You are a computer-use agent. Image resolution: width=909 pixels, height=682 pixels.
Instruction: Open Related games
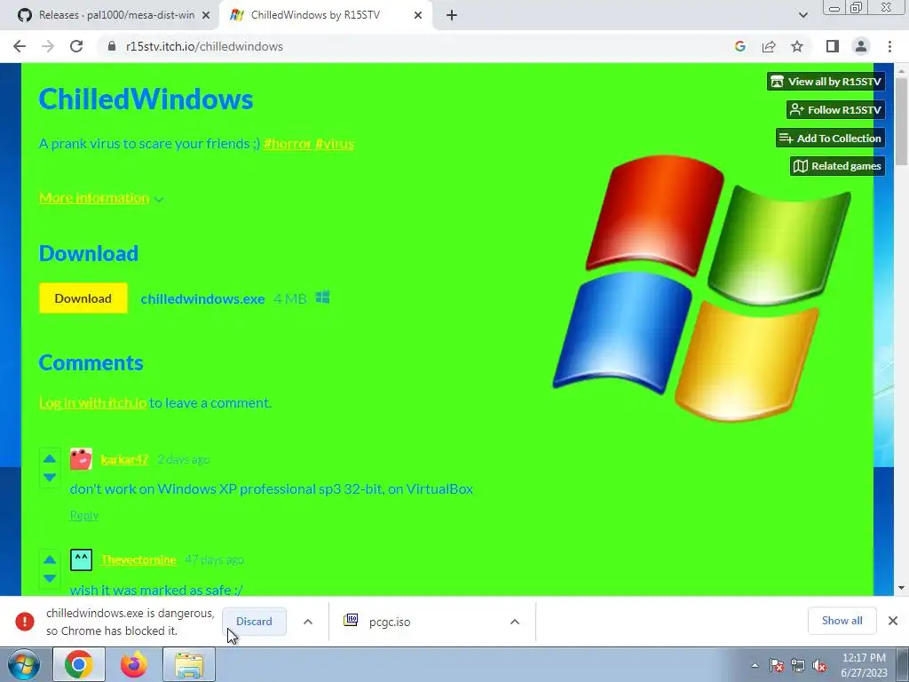pos(837,166)
